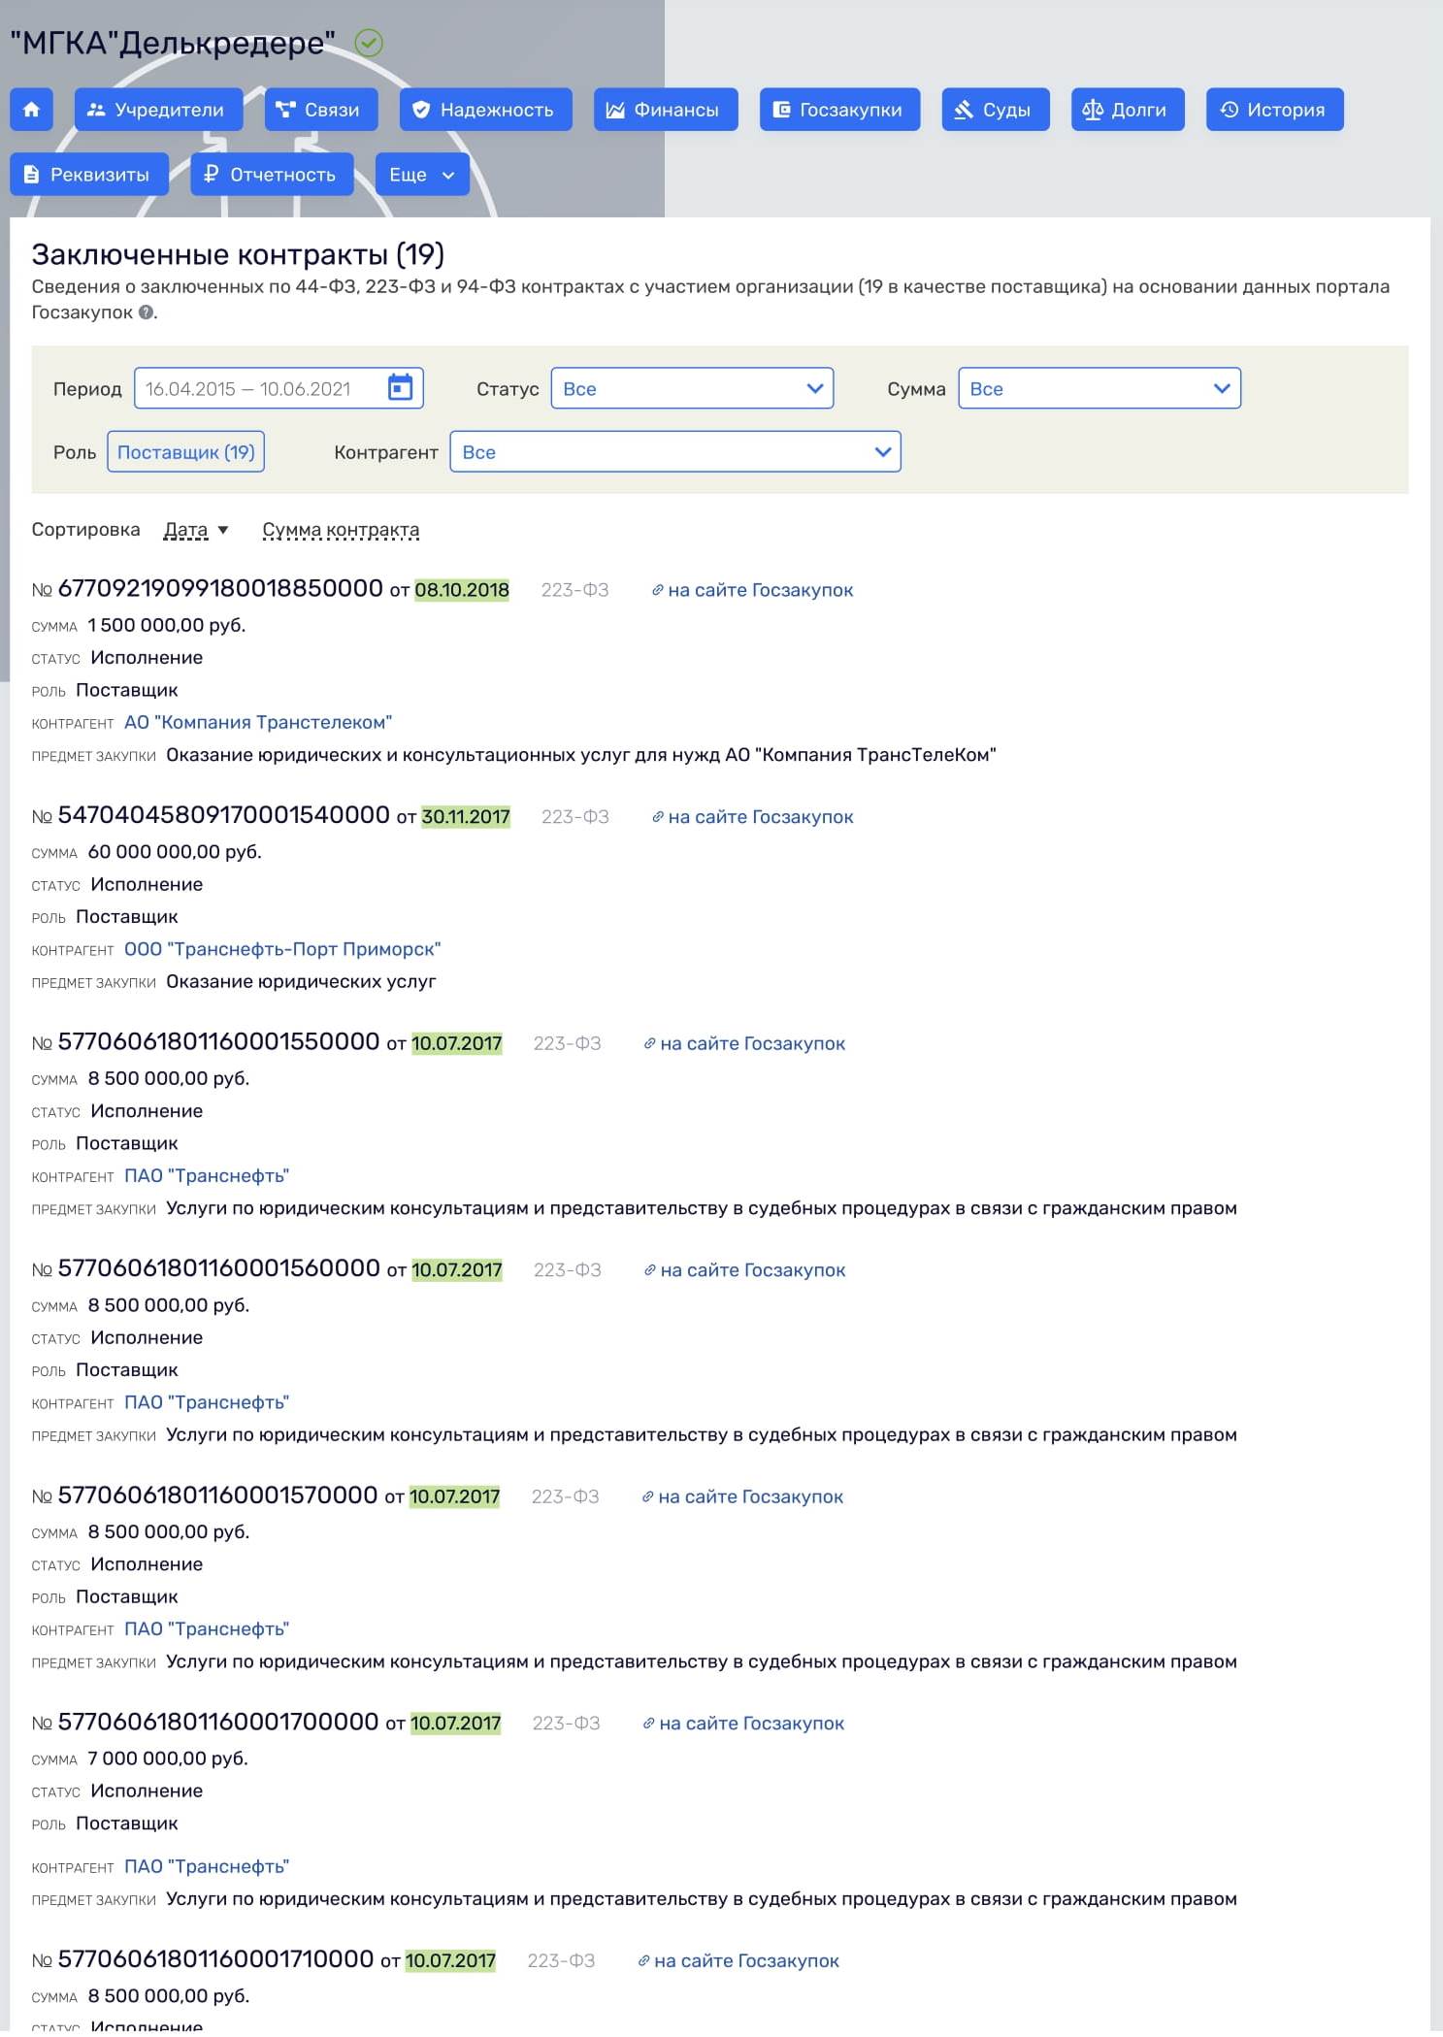1443x2037 pixels.
Task: Expand the Сумма filter dropdown
Action: (1099, 388)
